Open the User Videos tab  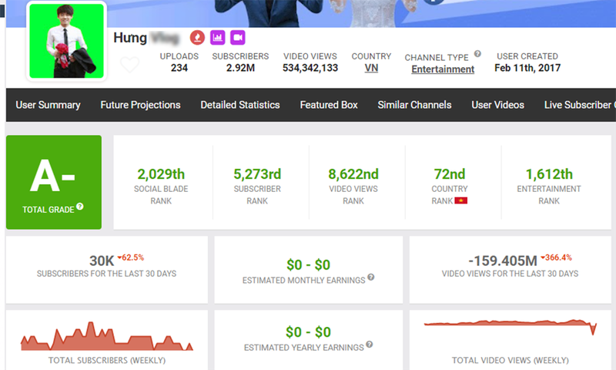pyautogui.click(x=497, y=105)
